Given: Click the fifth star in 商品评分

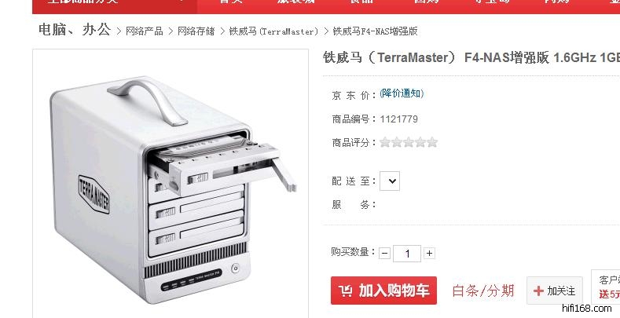Looking at the screenshot, I should [x=432, y=142].
